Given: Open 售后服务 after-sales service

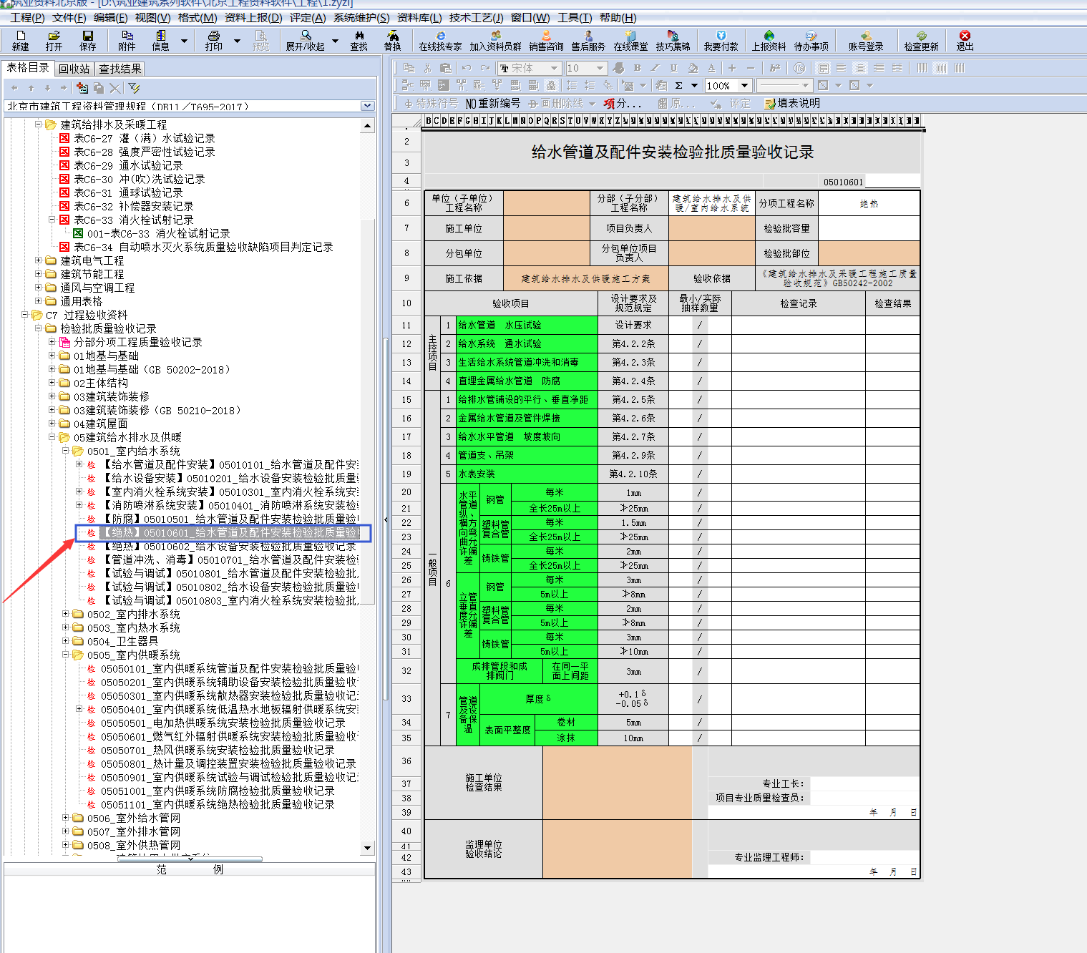Looking at the screenshot, I should click(x=588, y=40).
